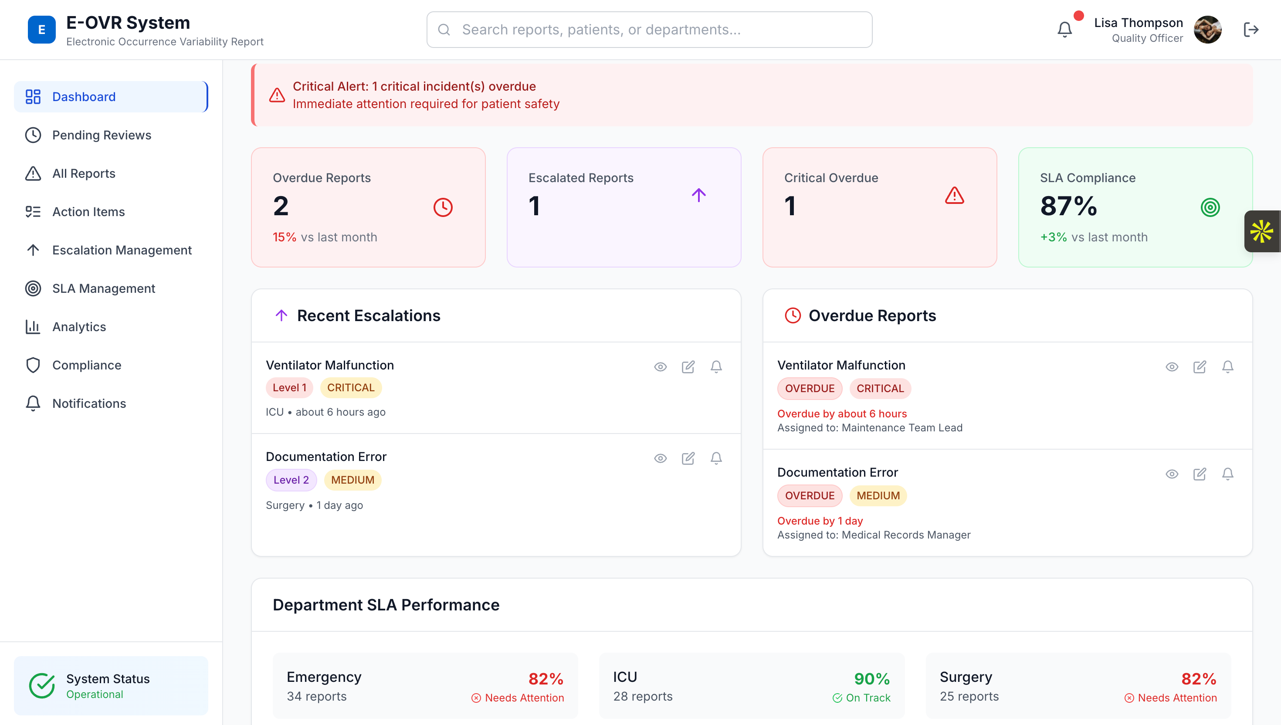The image size is (1281, 725).
Task: Click the yellow starburst widget on right edge
Action: point(1261,231)
